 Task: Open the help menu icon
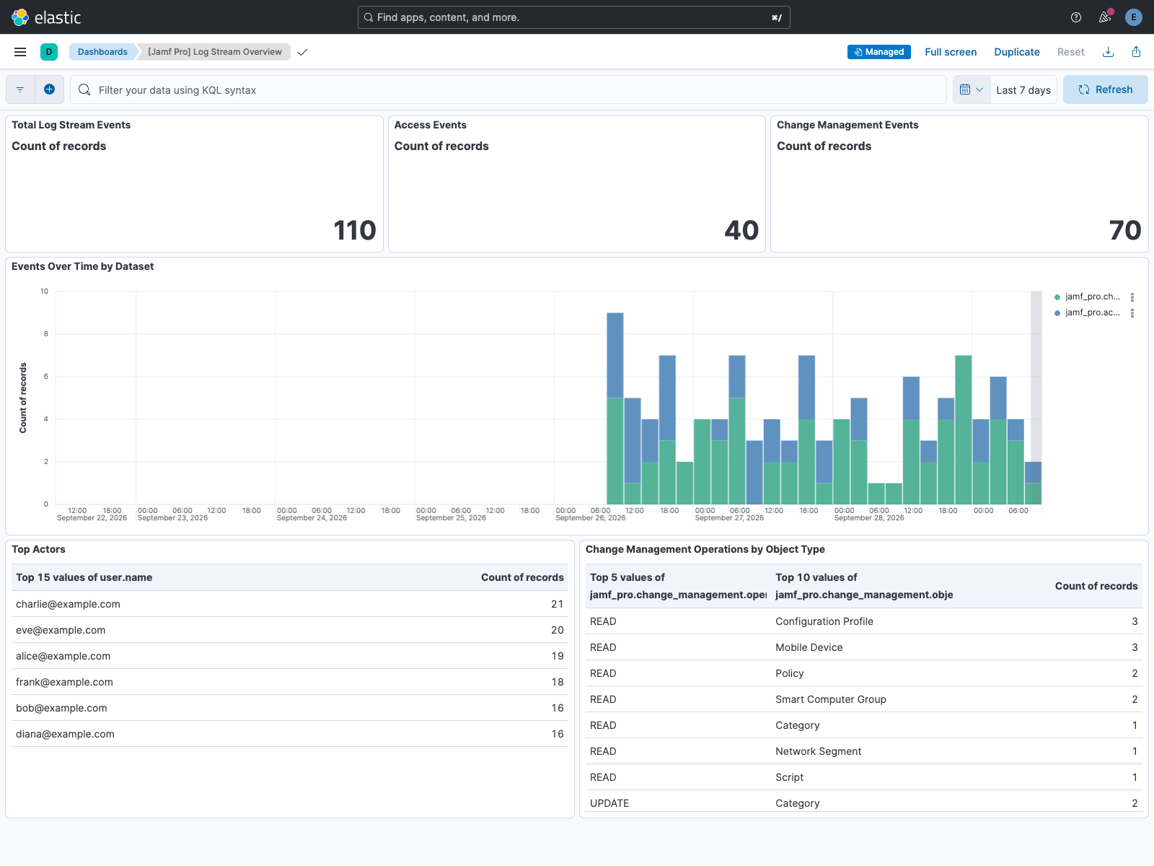point(1076,17)
